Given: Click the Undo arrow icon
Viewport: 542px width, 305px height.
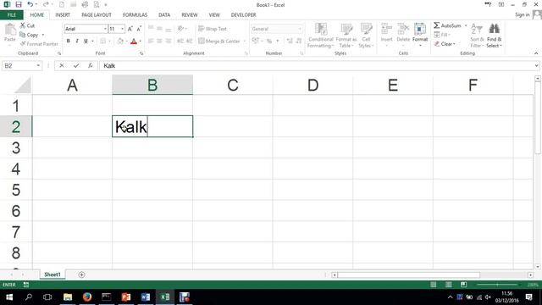Looking at the screenshot, I should 30,4.
